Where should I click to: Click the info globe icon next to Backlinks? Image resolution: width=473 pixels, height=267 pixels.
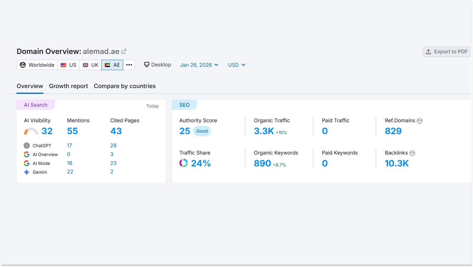[412, 153]
